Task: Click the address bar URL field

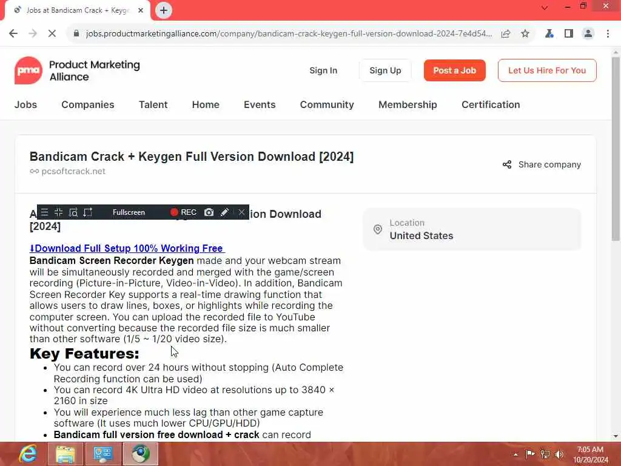Action: click(289, 34)
